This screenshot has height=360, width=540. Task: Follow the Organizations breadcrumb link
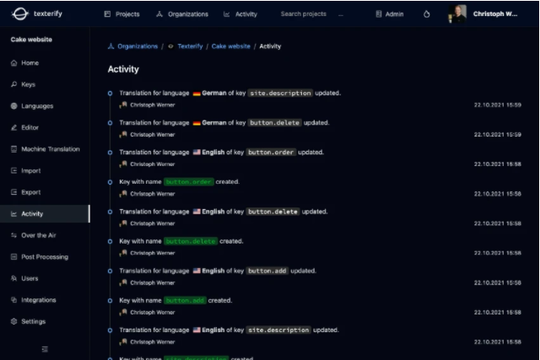point(138,46)
